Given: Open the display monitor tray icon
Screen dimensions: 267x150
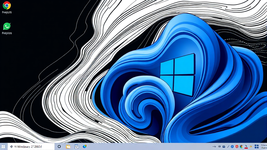Looking at the screenshot, I should click(x=220, y=147).
